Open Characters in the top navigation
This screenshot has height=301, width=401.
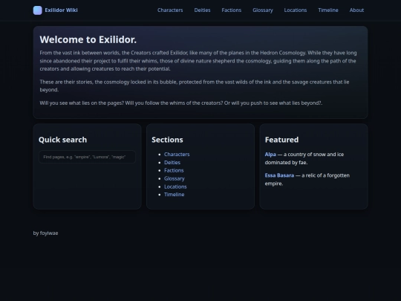pyautogui.click(x=170, y=10)
